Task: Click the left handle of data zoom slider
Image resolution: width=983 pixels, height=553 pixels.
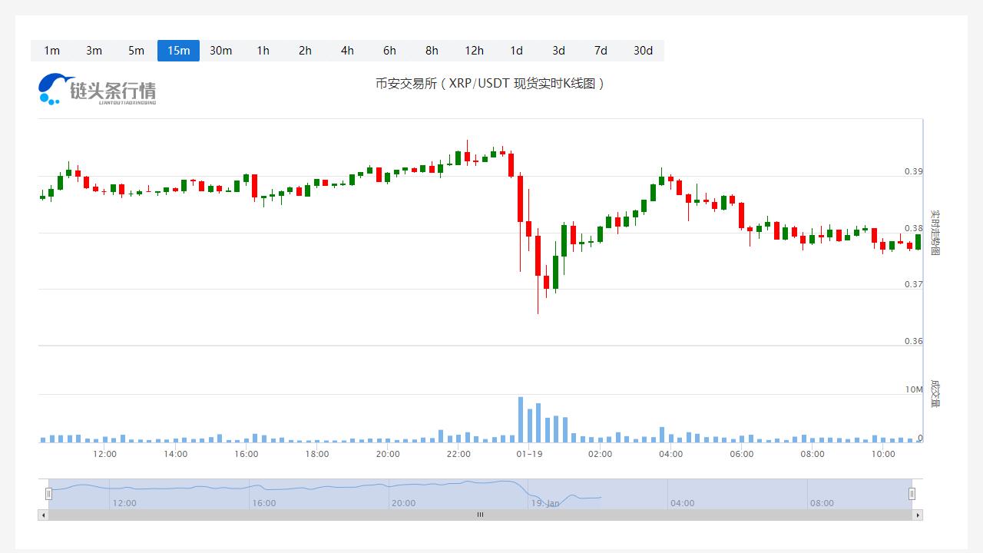Action: point(48,494)
